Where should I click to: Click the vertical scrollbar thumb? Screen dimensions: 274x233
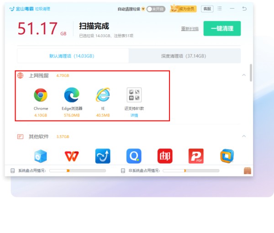pos(251,73)
